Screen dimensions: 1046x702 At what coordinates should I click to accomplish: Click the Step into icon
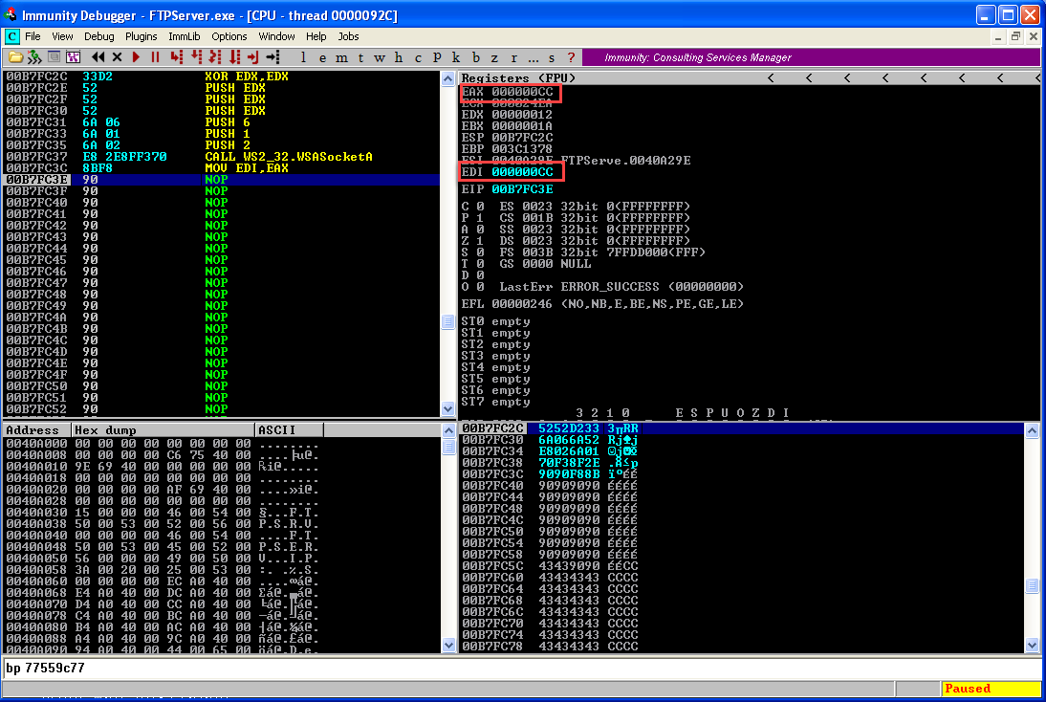click(x=176, y=57)
